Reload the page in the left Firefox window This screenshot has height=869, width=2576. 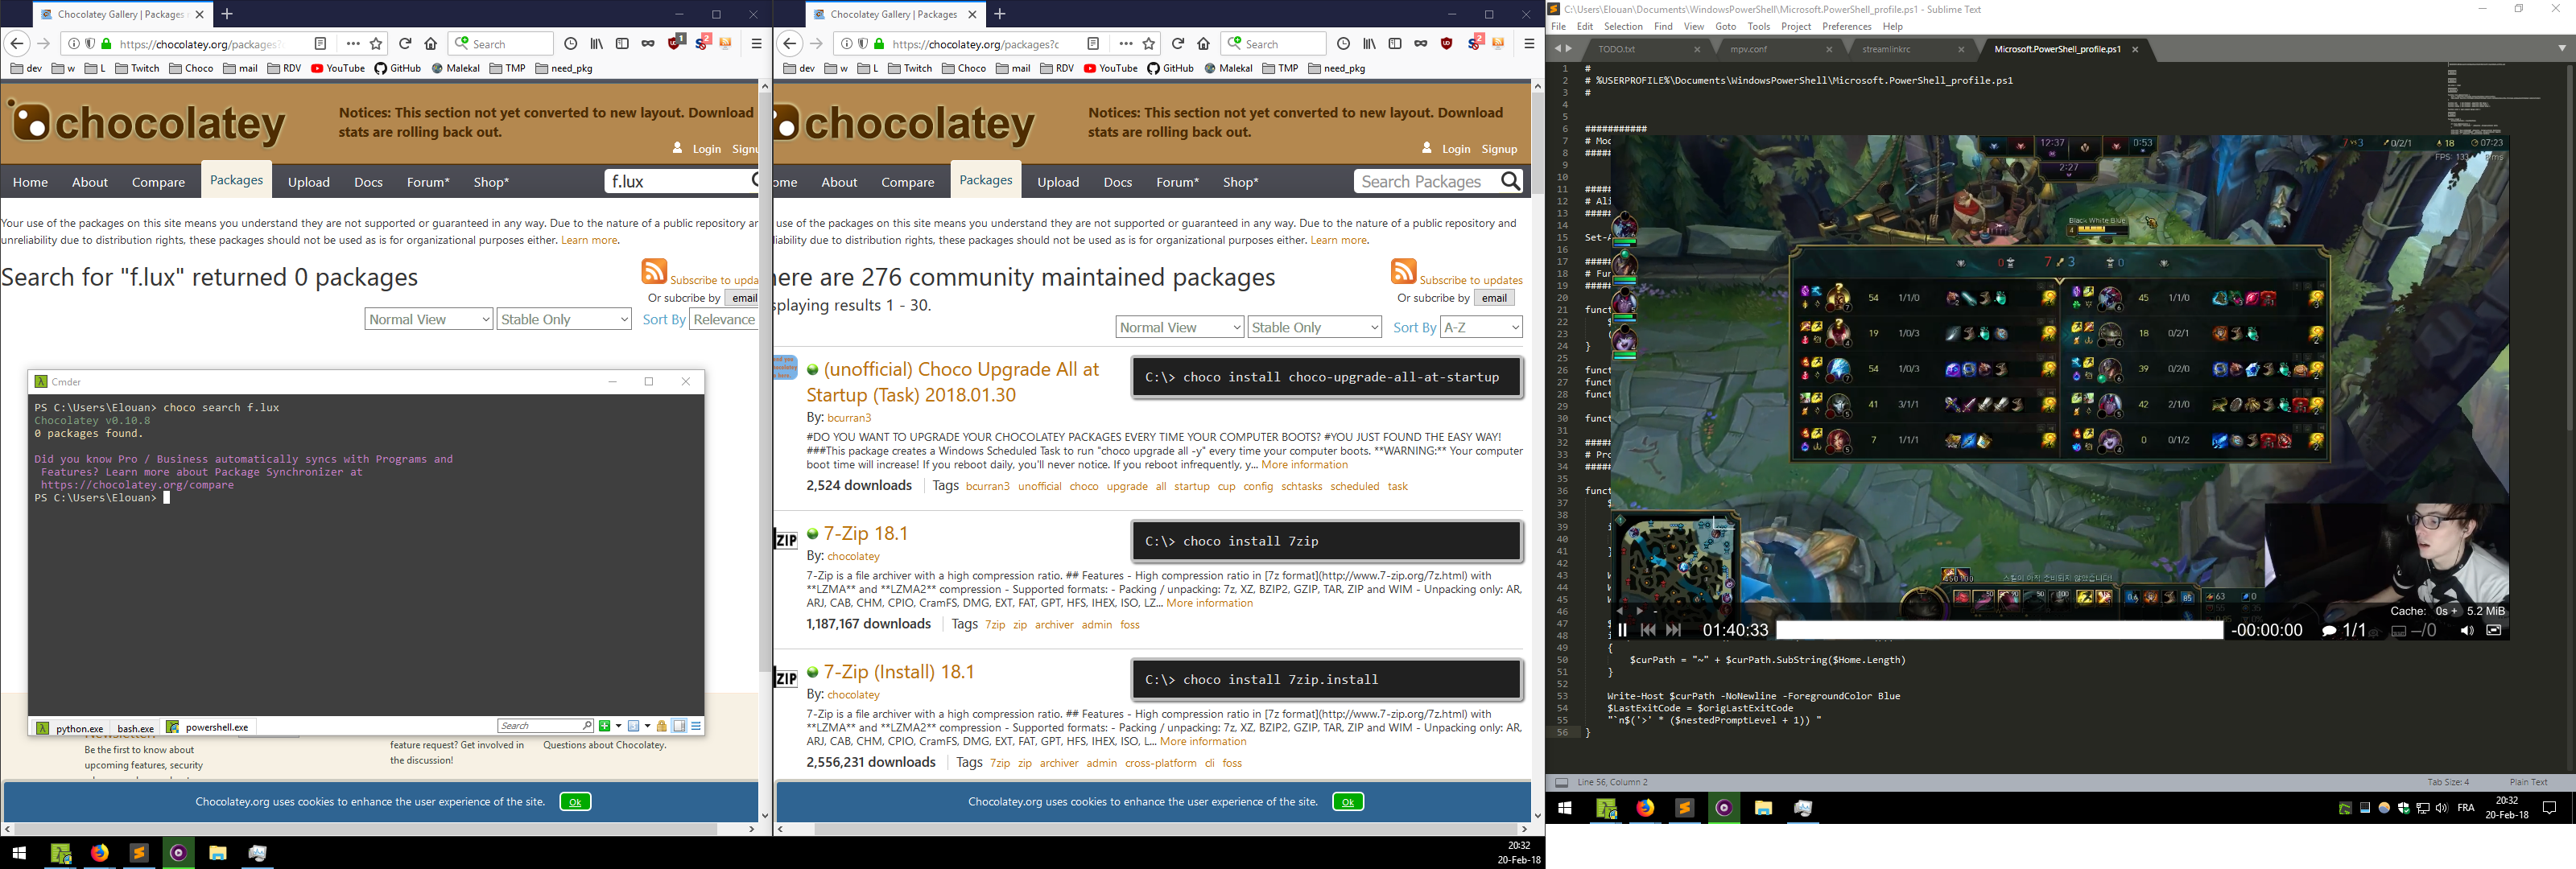(x=405, y=44)
